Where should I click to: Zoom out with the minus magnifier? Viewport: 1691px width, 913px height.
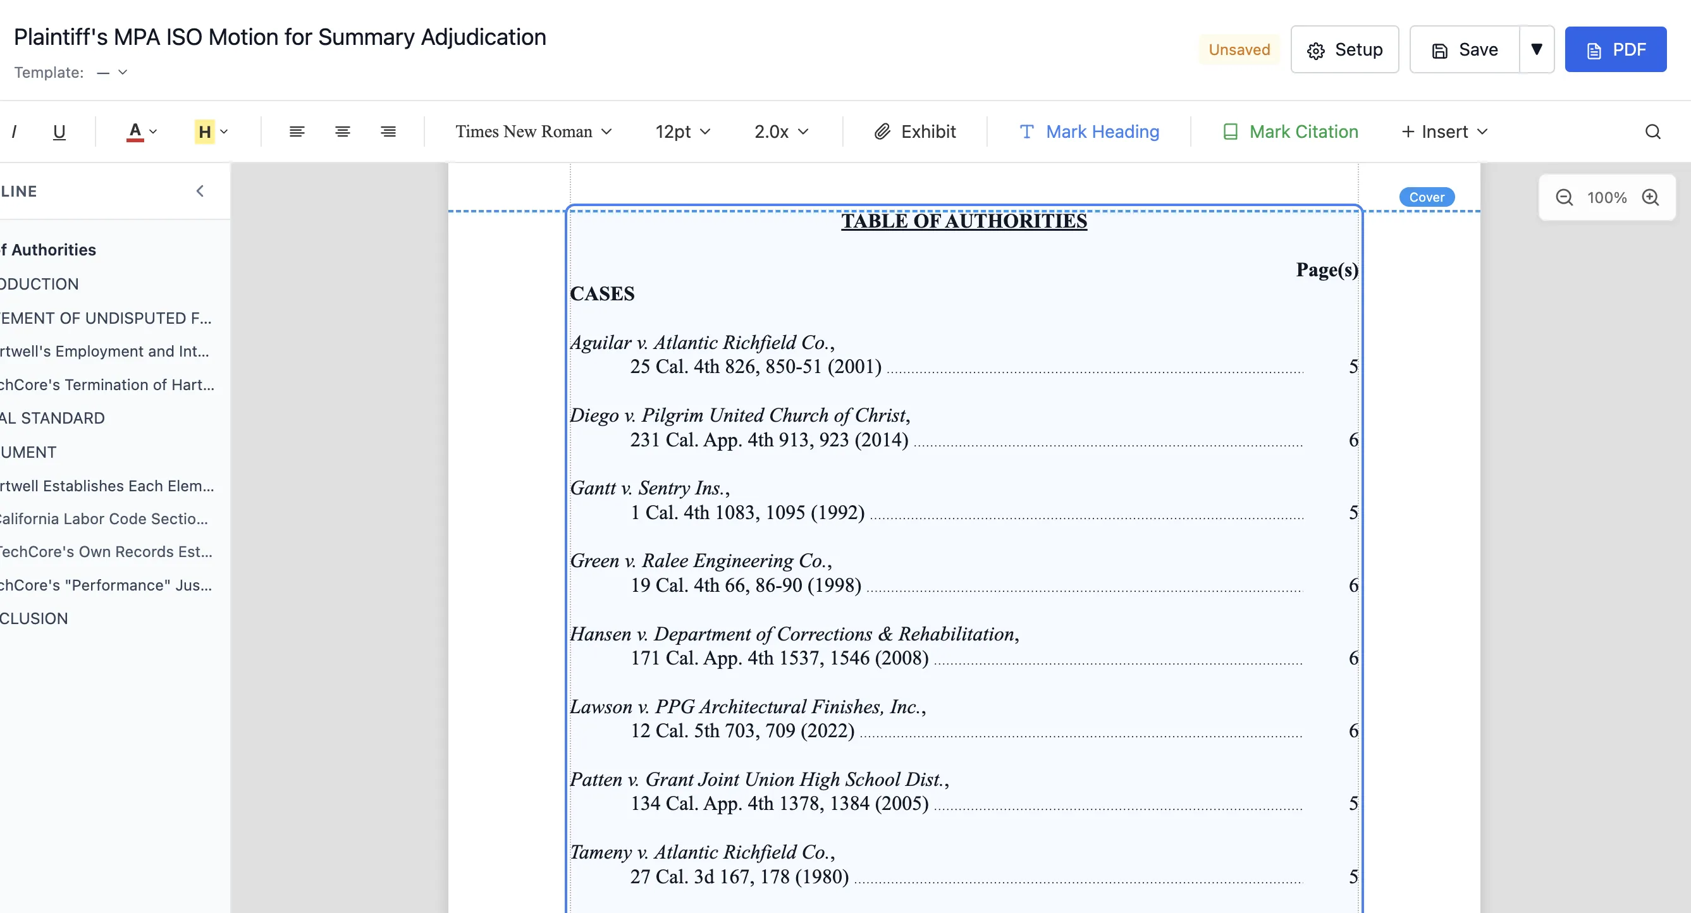[x=1565, y=197]
